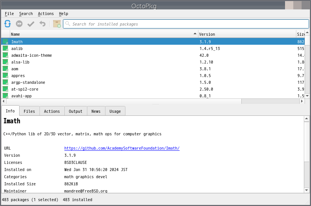The height and width of the screenshot is (206, 311).
Task: Click version cell 3.8.1
Action: click(205, 69)
